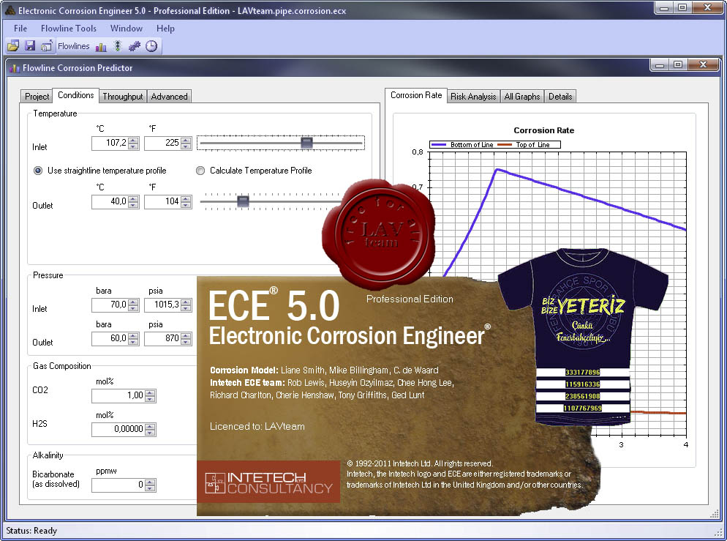Open a file with the folder toolbar icon
Screen dimensions: 727x541
[x=13, y=46]
